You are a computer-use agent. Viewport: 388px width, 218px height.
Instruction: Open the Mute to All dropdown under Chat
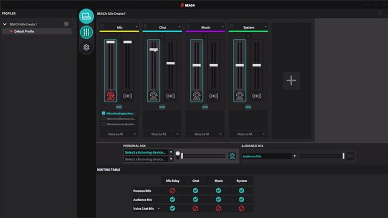click(162, 134)
